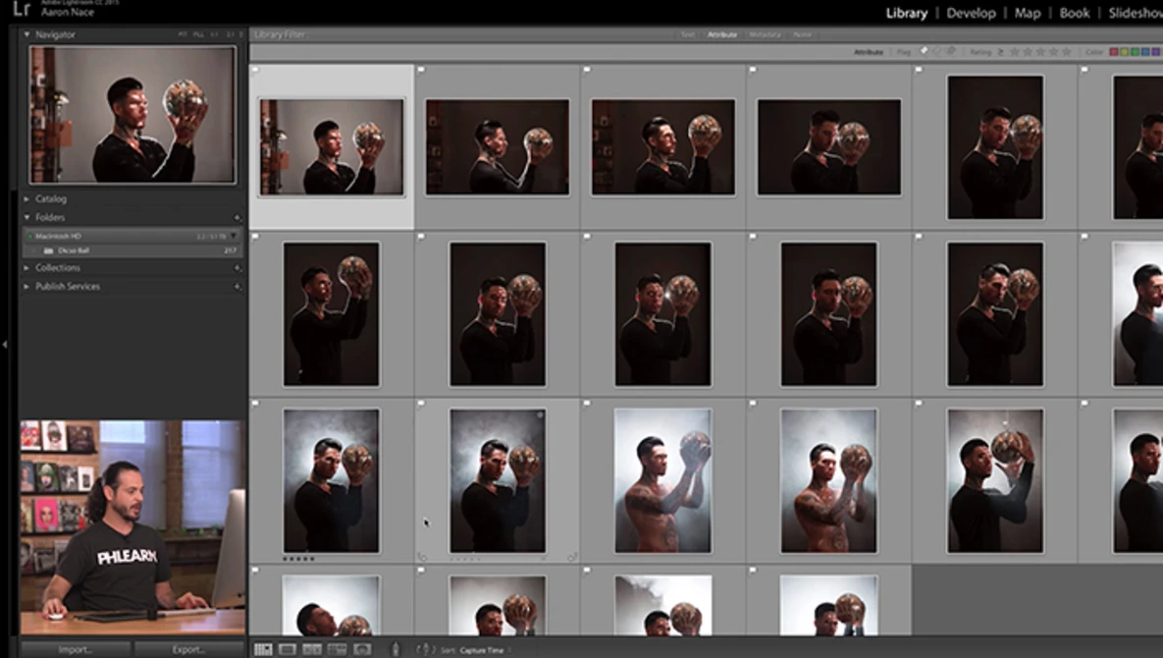Open Compare view from the toolbar
1163x658 pixels.
pyautogui.click(x=312, y=649)
